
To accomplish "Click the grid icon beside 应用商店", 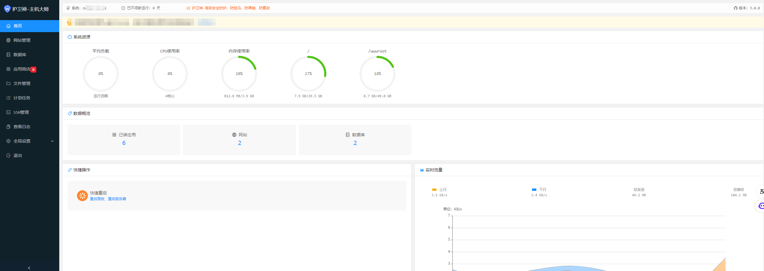I will pyautogui.click(x=8, y=69).
